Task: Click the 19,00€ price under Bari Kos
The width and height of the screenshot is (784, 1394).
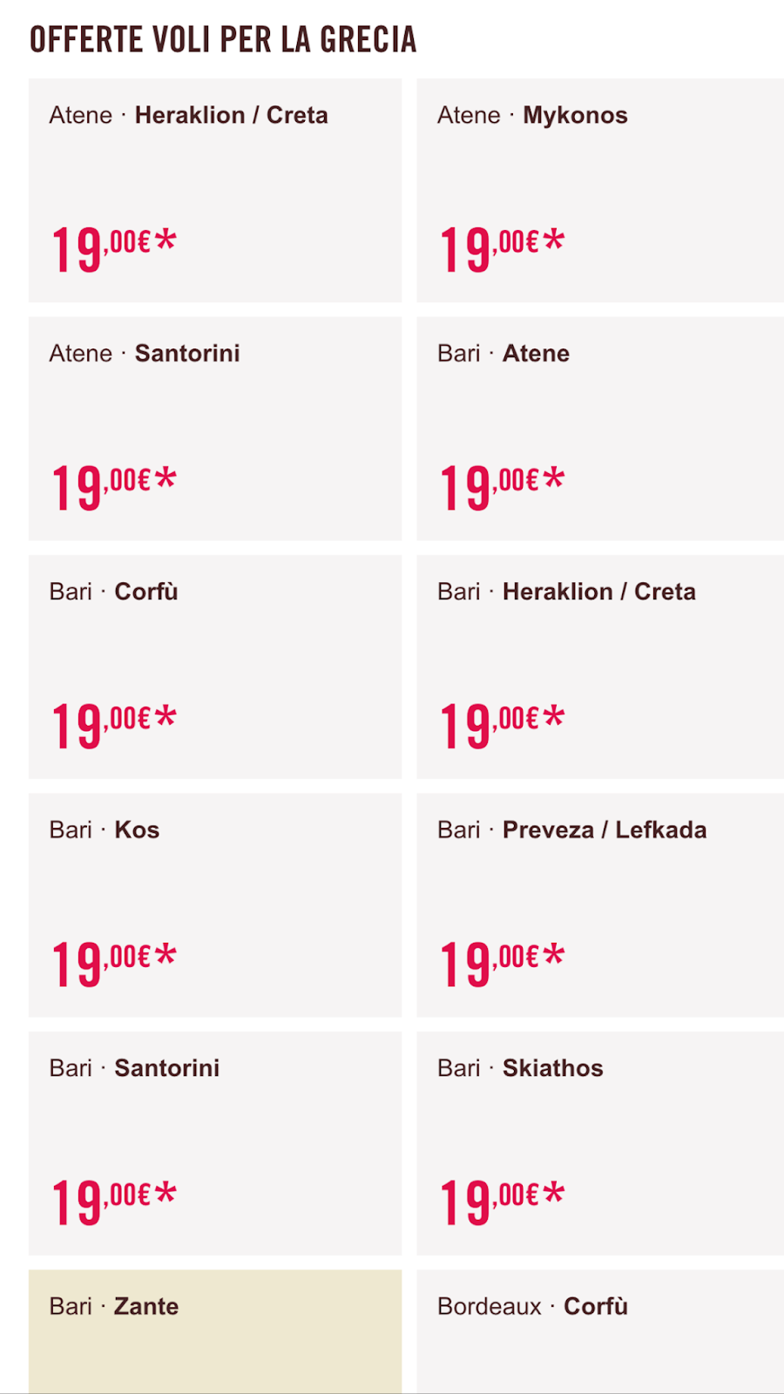Action: click(114, 964)
